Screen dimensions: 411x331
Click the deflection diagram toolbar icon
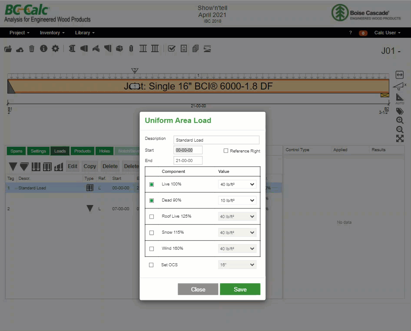207,49
